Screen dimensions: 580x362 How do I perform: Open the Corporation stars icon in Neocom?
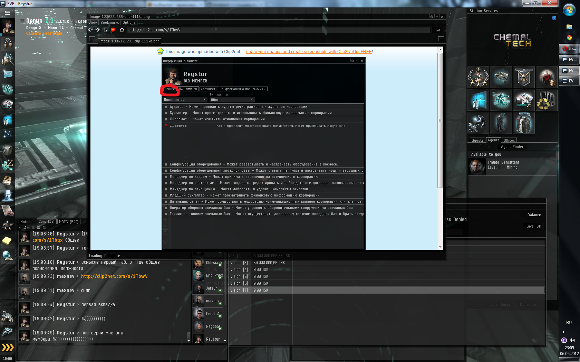pyautogui.click(x=8, y=225)
